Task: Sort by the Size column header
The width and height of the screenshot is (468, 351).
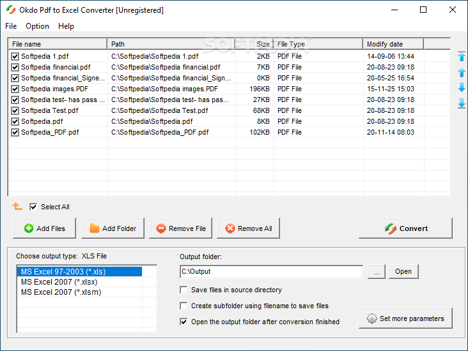Action: click(254, 44)
